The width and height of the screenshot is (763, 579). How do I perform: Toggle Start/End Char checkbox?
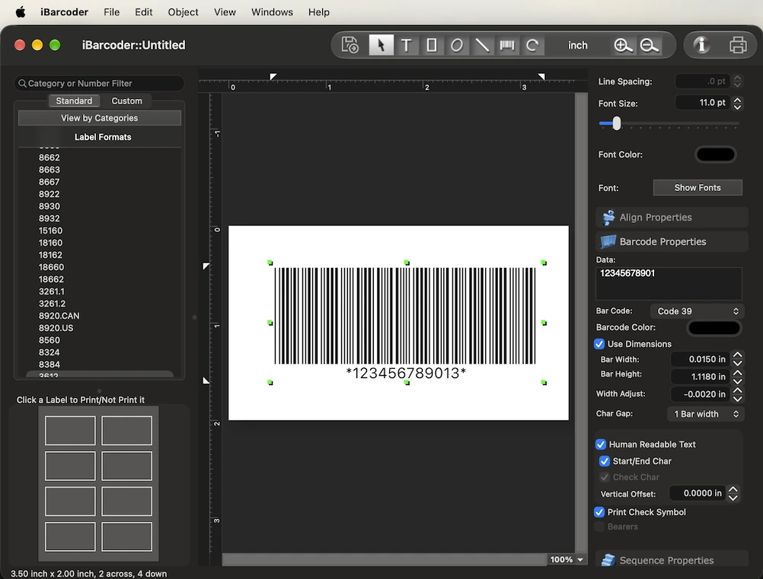[605, 461]
